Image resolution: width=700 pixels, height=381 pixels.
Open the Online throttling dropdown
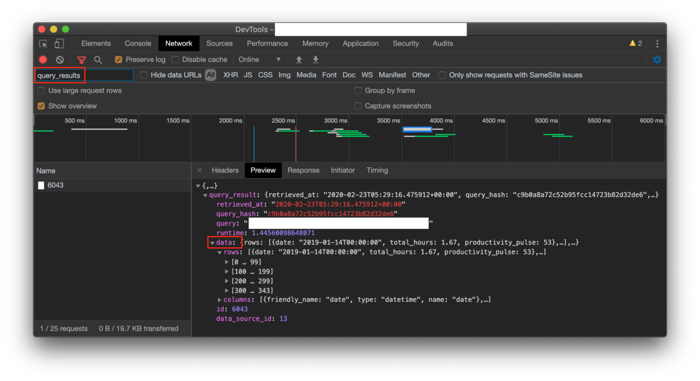click(260, 59)
